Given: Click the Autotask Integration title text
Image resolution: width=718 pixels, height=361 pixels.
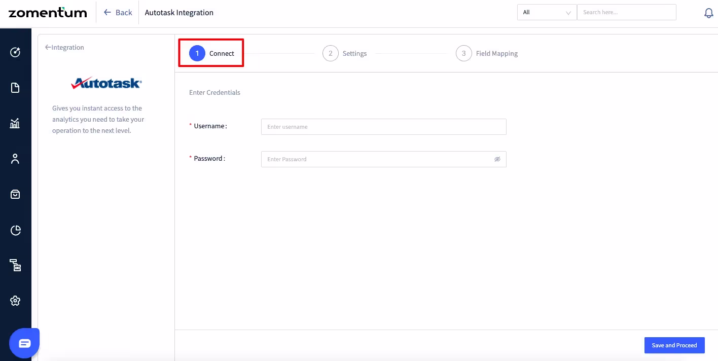Looking at the screenshot, I should pyautogui.click(x=179, y=13).
